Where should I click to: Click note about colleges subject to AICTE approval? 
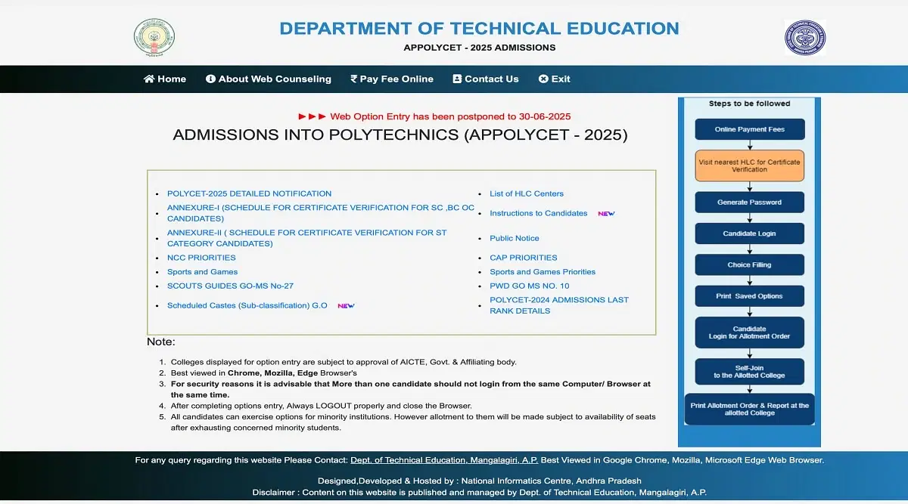344,362
